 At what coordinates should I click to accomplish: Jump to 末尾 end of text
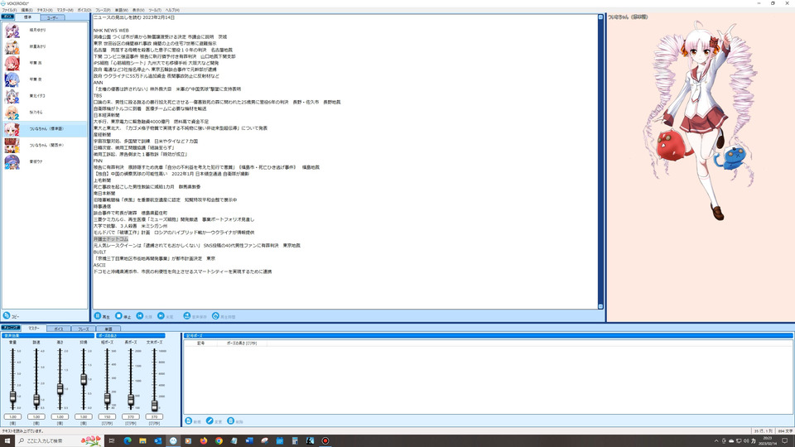click(x=161, y=315)
